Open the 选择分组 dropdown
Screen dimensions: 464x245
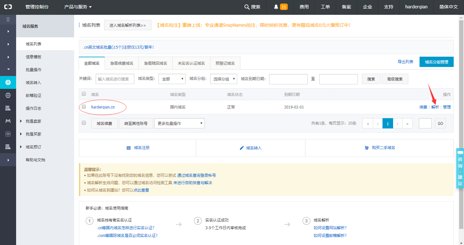pyautogui.click(x=224, y=79)
